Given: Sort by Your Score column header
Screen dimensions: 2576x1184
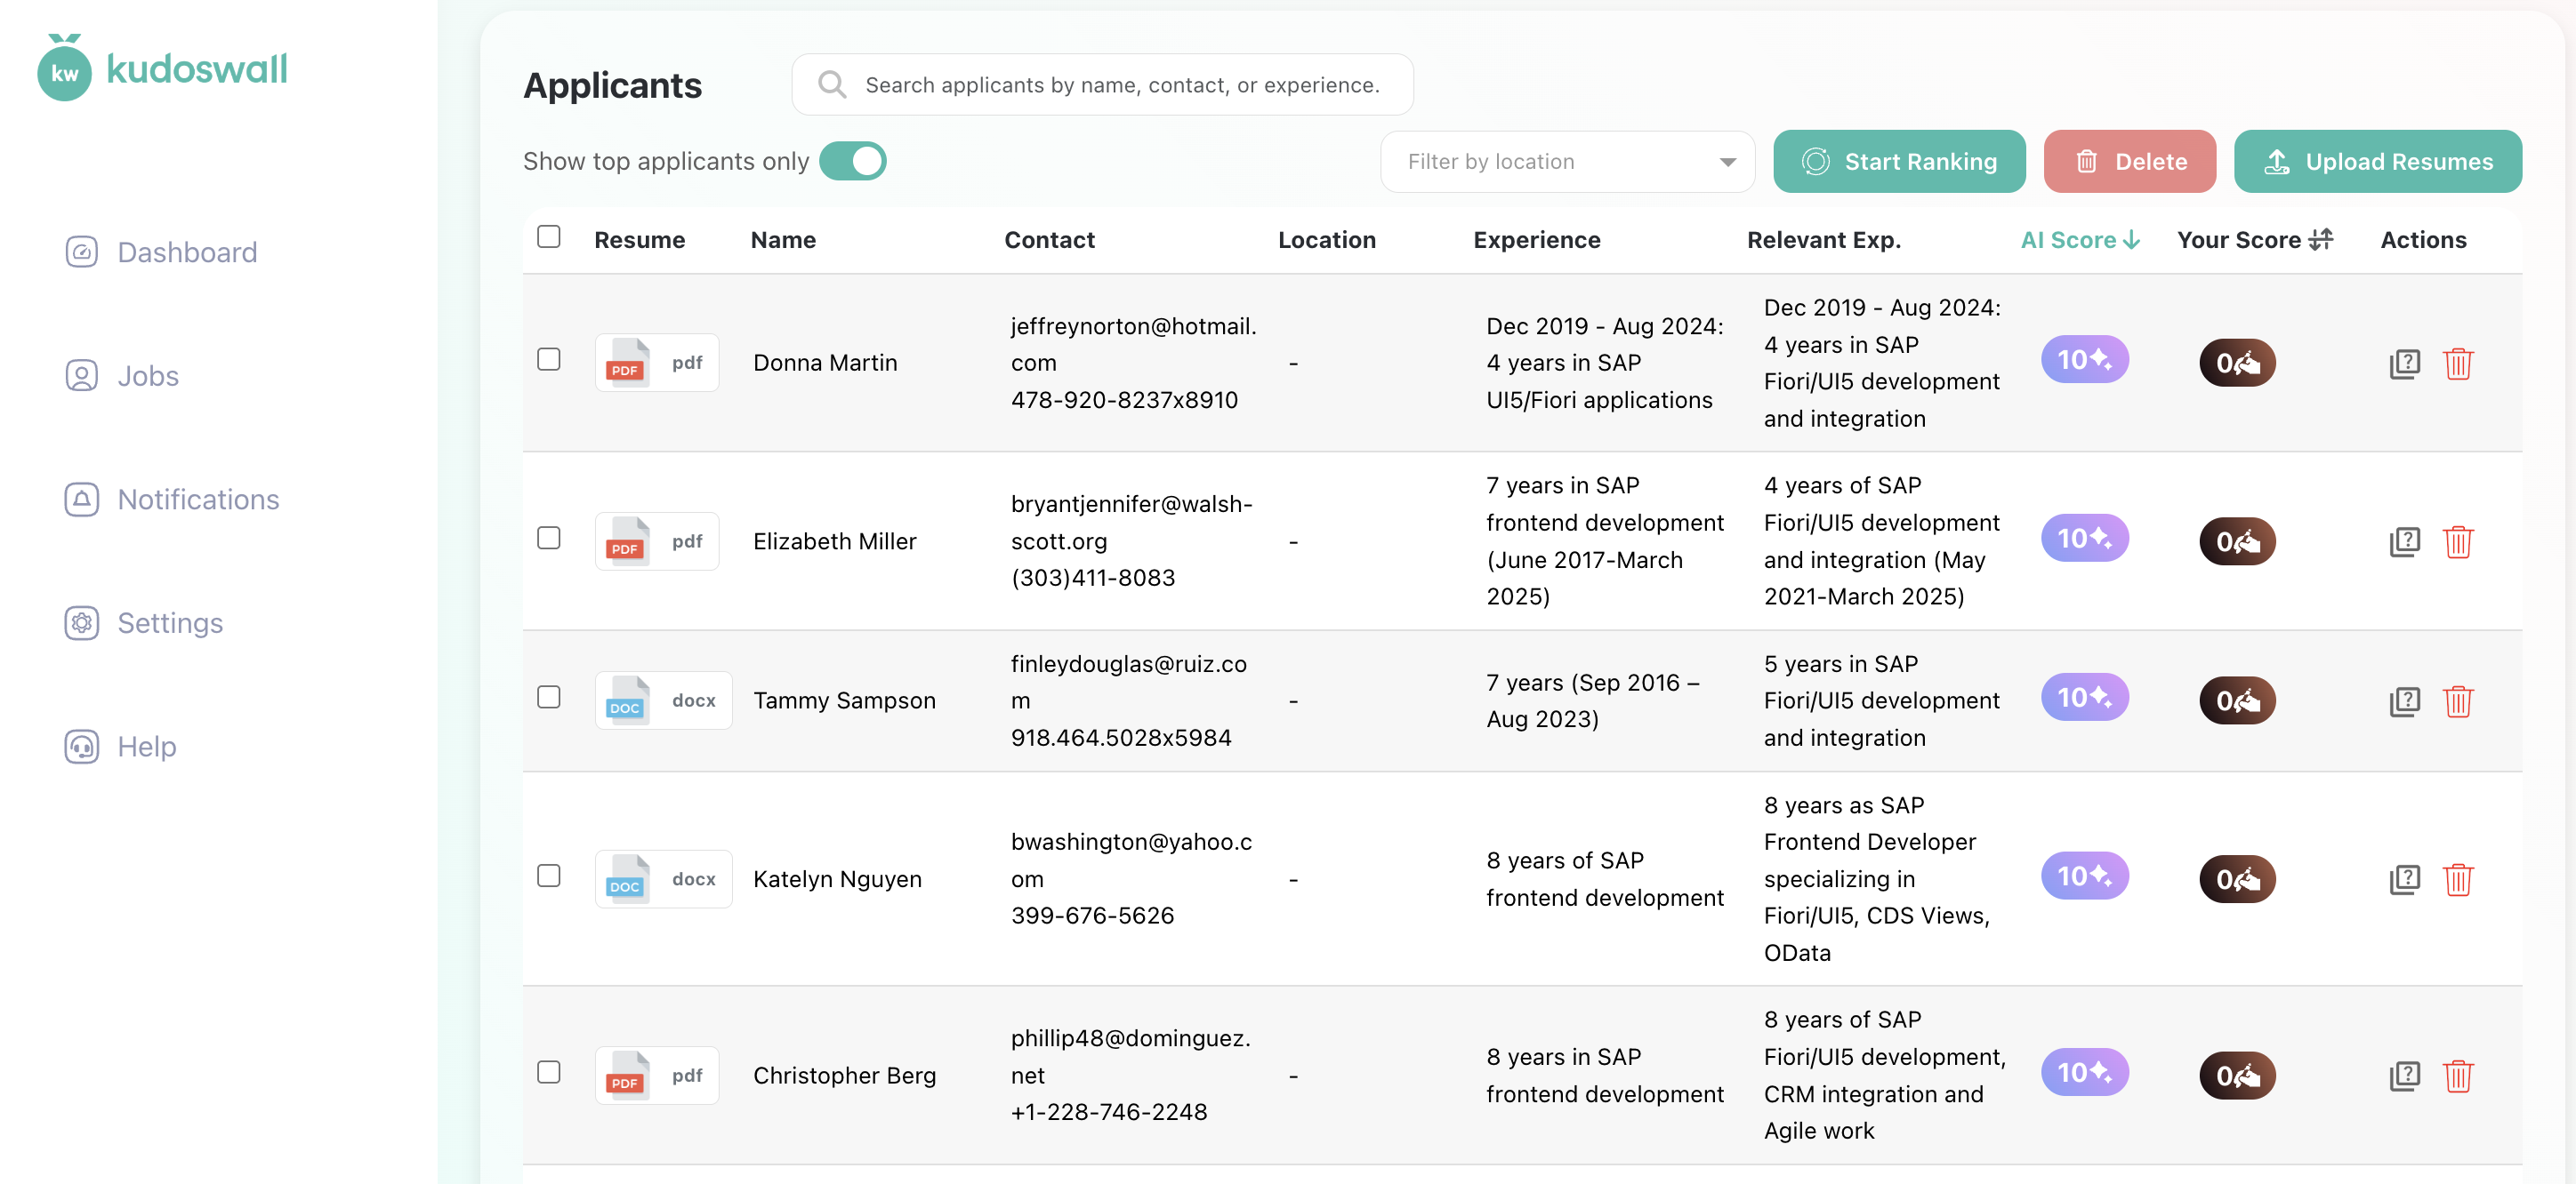Looking at the screenshot, I should coord(2254,240).
